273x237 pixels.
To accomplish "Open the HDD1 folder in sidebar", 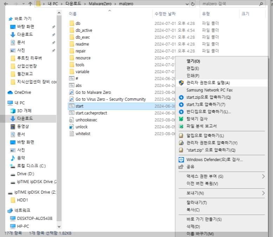I will click(22, 200).
